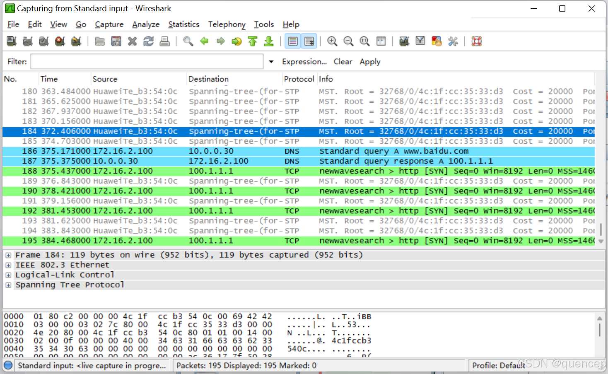This screenshot has width=608, height=374.
Task: Open display filters dialog icon
Action: pyautogui.click(x=420, y=41)
